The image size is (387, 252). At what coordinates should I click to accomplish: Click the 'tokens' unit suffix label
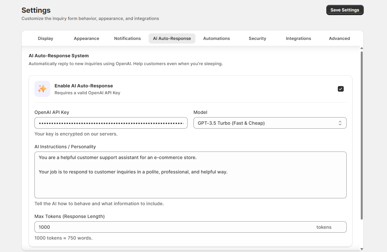pyautogui.click(x=324, y=227)
